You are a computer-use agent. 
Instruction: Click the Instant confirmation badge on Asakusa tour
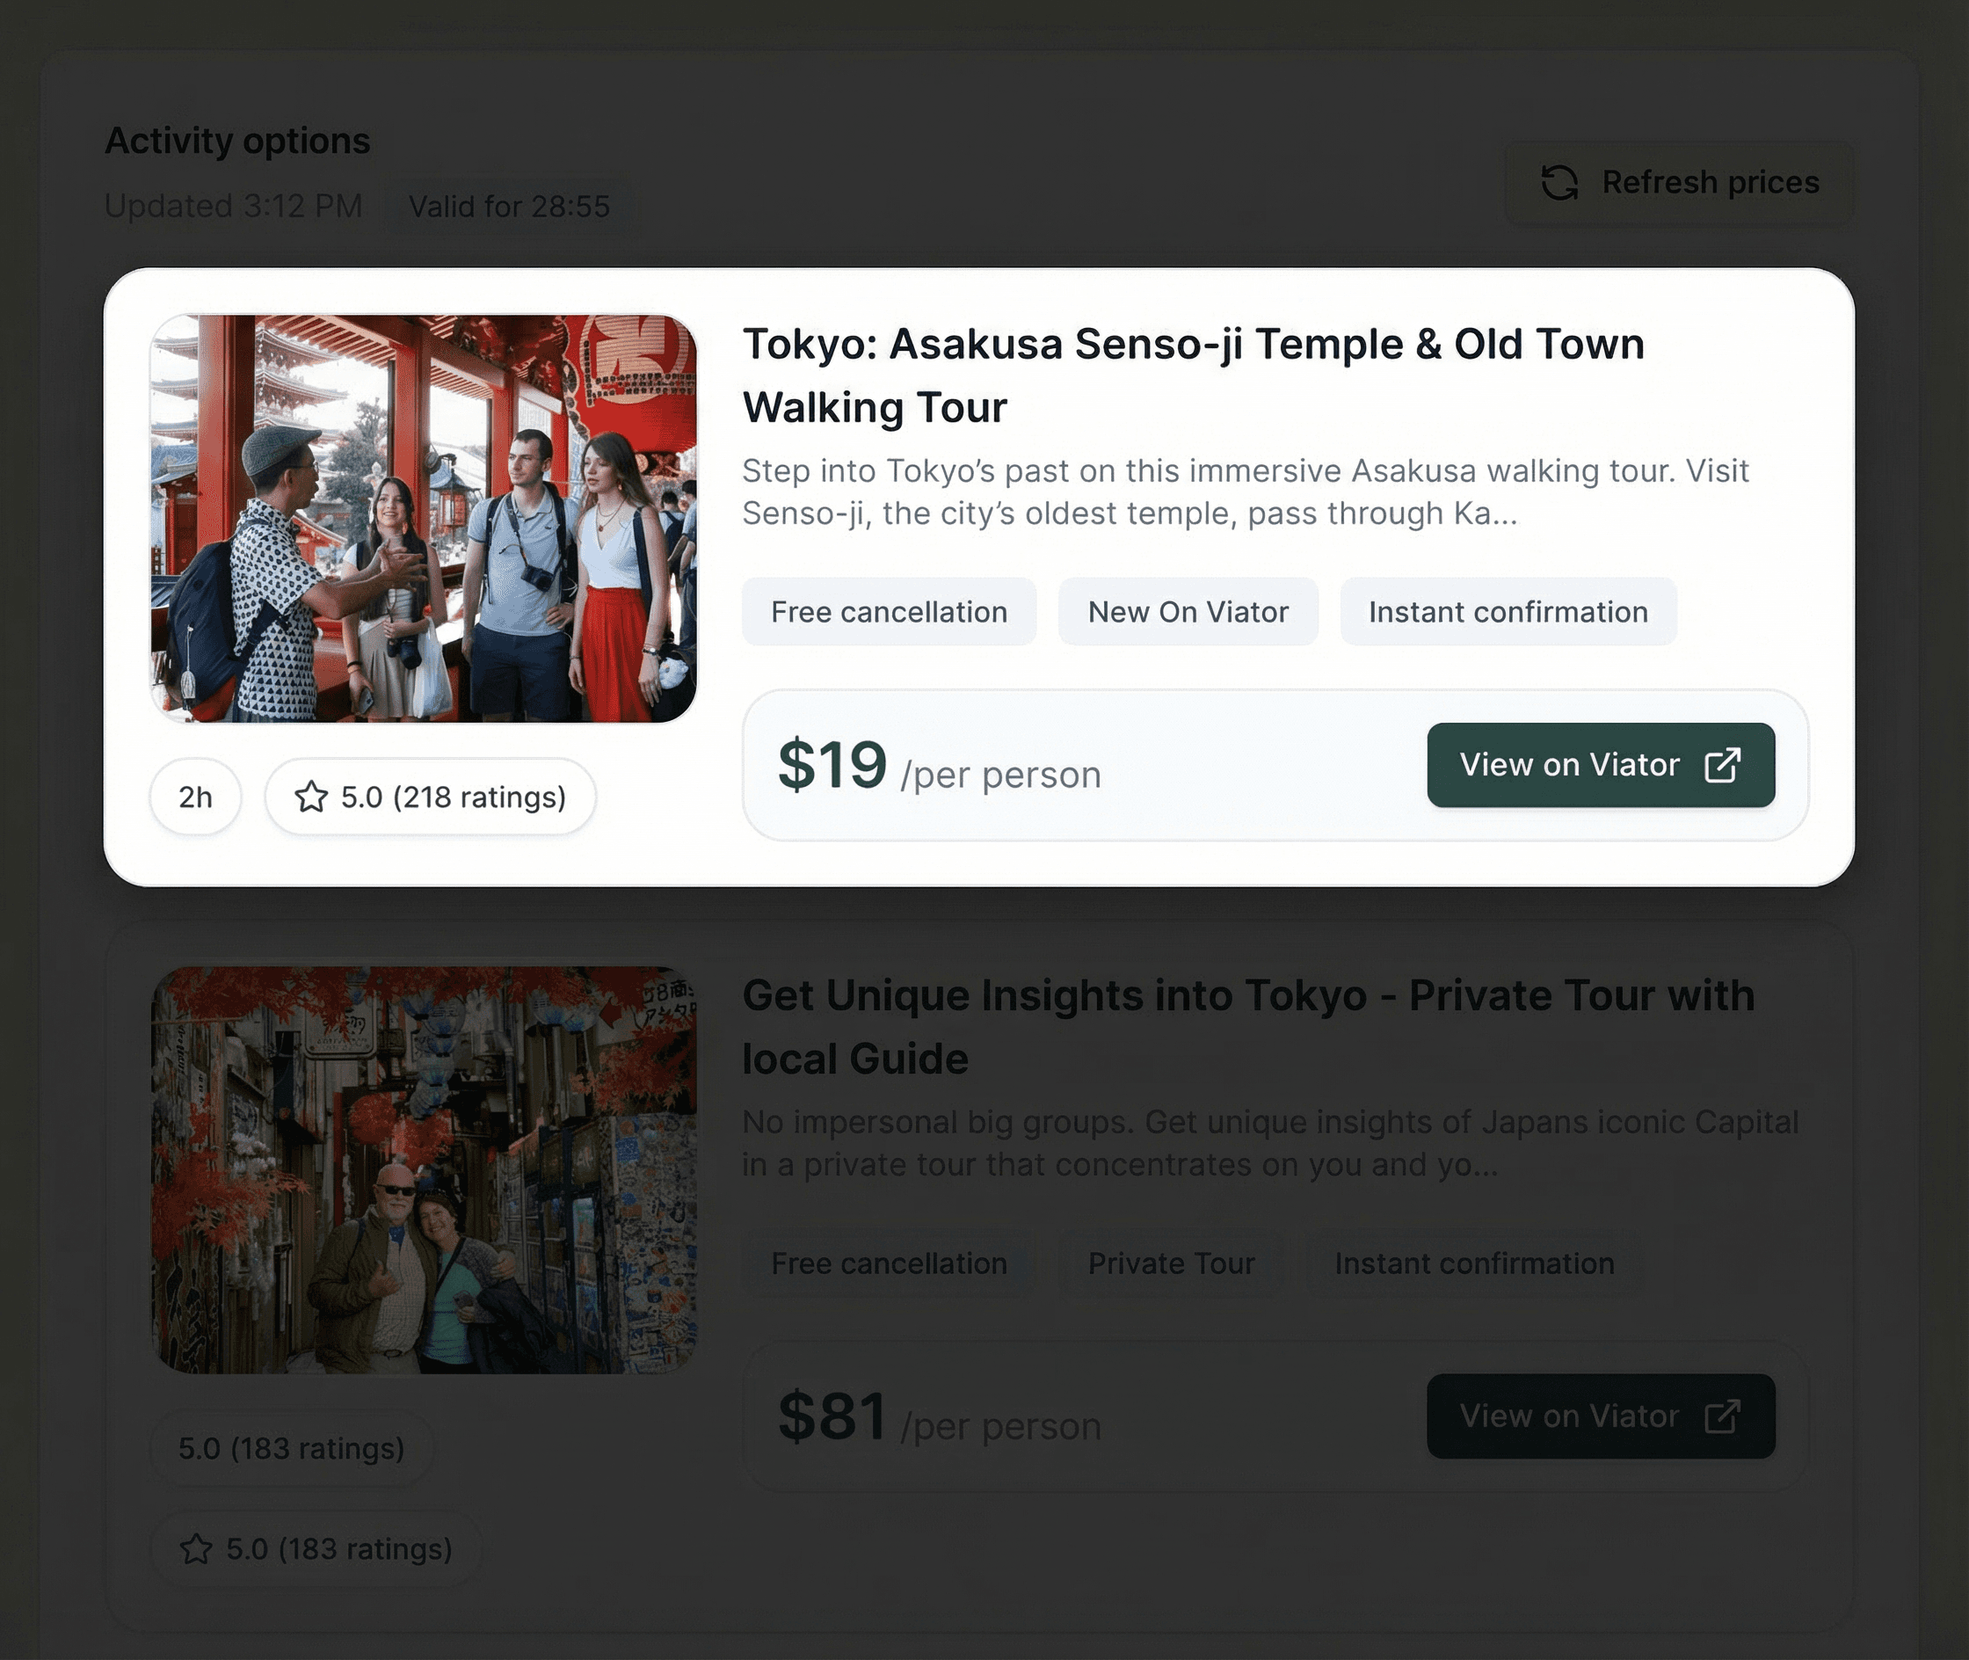pos(1508,612)
